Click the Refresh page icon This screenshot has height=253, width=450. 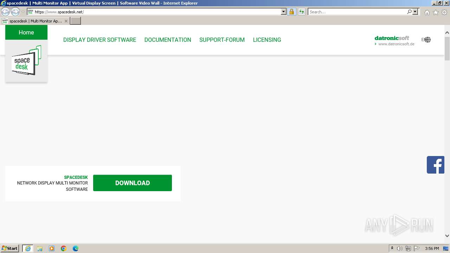pyautogui.click(x=302, y=12)
